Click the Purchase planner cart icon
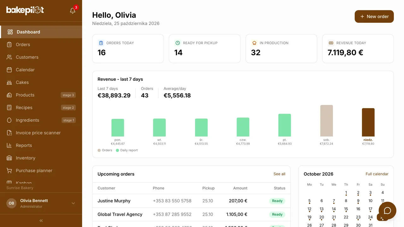 point(9,171)
